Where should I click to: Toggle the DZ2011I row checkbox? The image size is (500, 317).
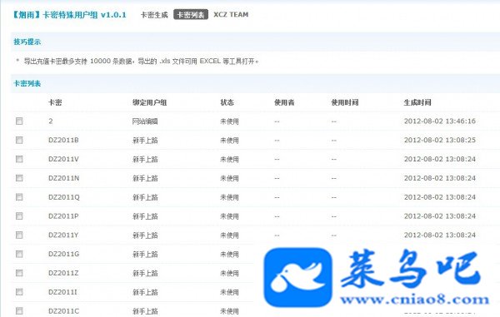tap(19, 292)
